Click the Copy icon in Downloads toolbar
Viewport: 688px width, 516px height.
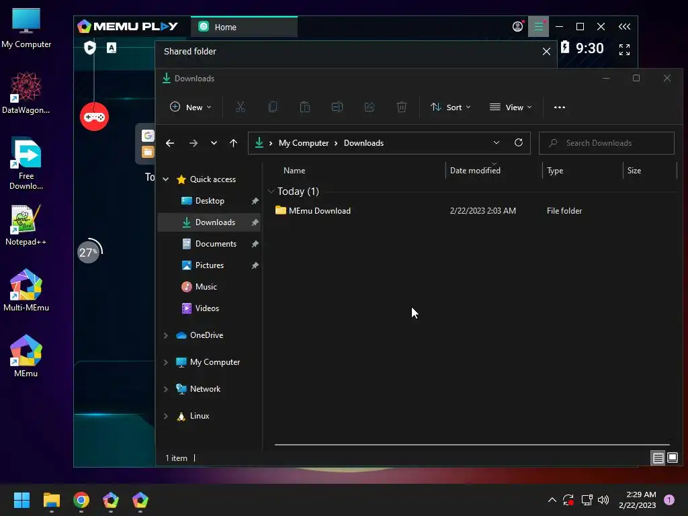click(x=273, y=107)
